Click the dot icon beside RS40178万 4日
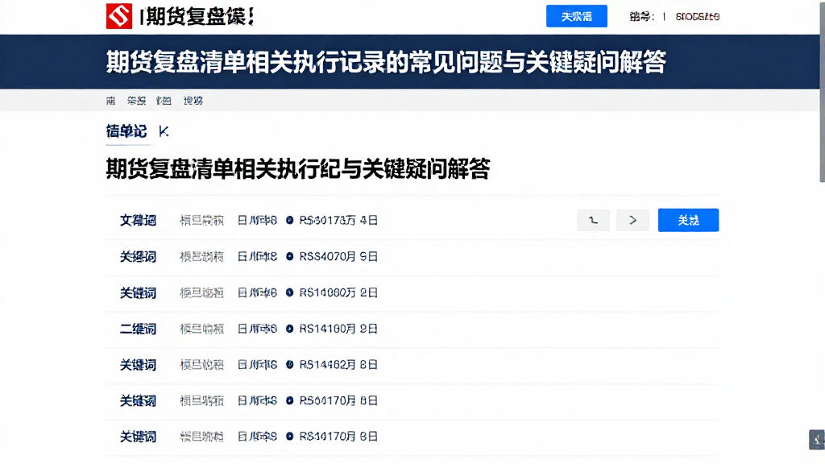 point(289,221)
